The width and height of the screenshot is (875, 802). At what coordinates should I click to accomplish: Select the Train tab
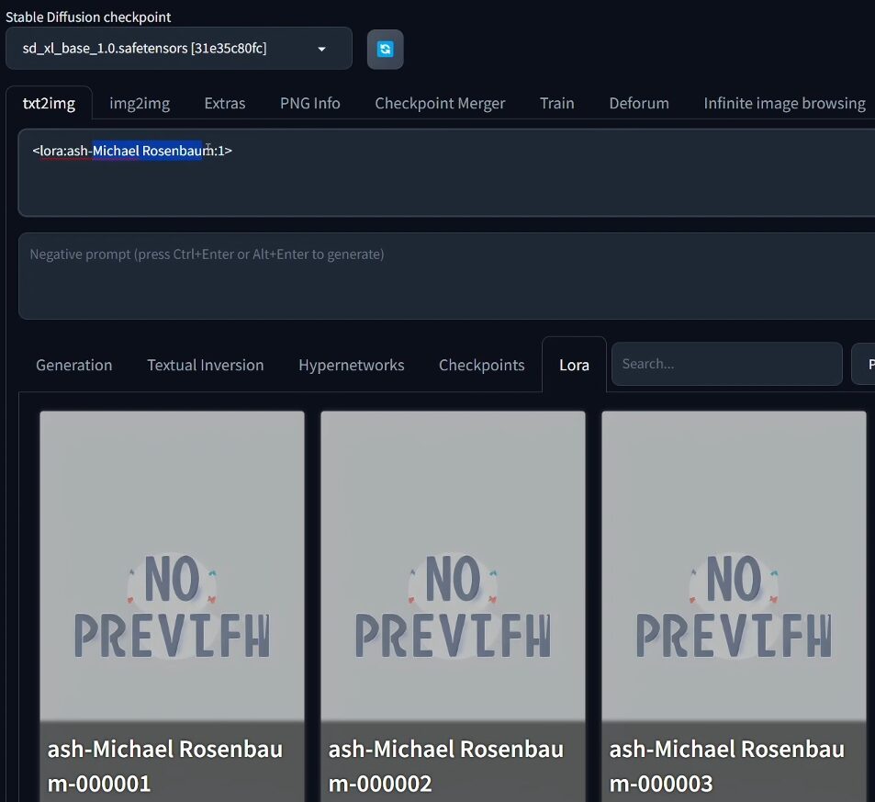[556, 103]
